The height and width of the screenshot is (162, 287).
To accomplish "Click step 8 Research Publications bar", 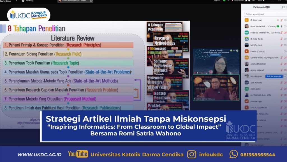I will pyautogui.click(x=68, y=108).
